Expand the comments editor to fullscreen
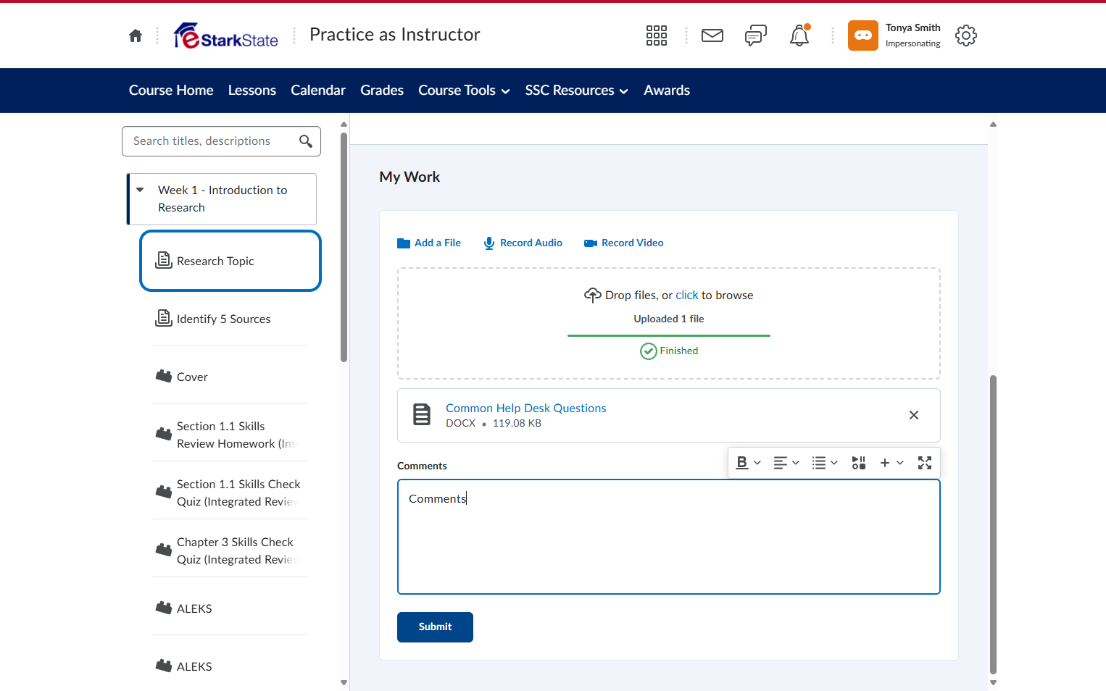Screen dimensions: 1106x691 tap(925, 463)
